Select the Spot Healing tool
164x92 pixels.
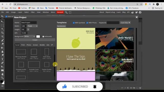click(x=2, y=37)
